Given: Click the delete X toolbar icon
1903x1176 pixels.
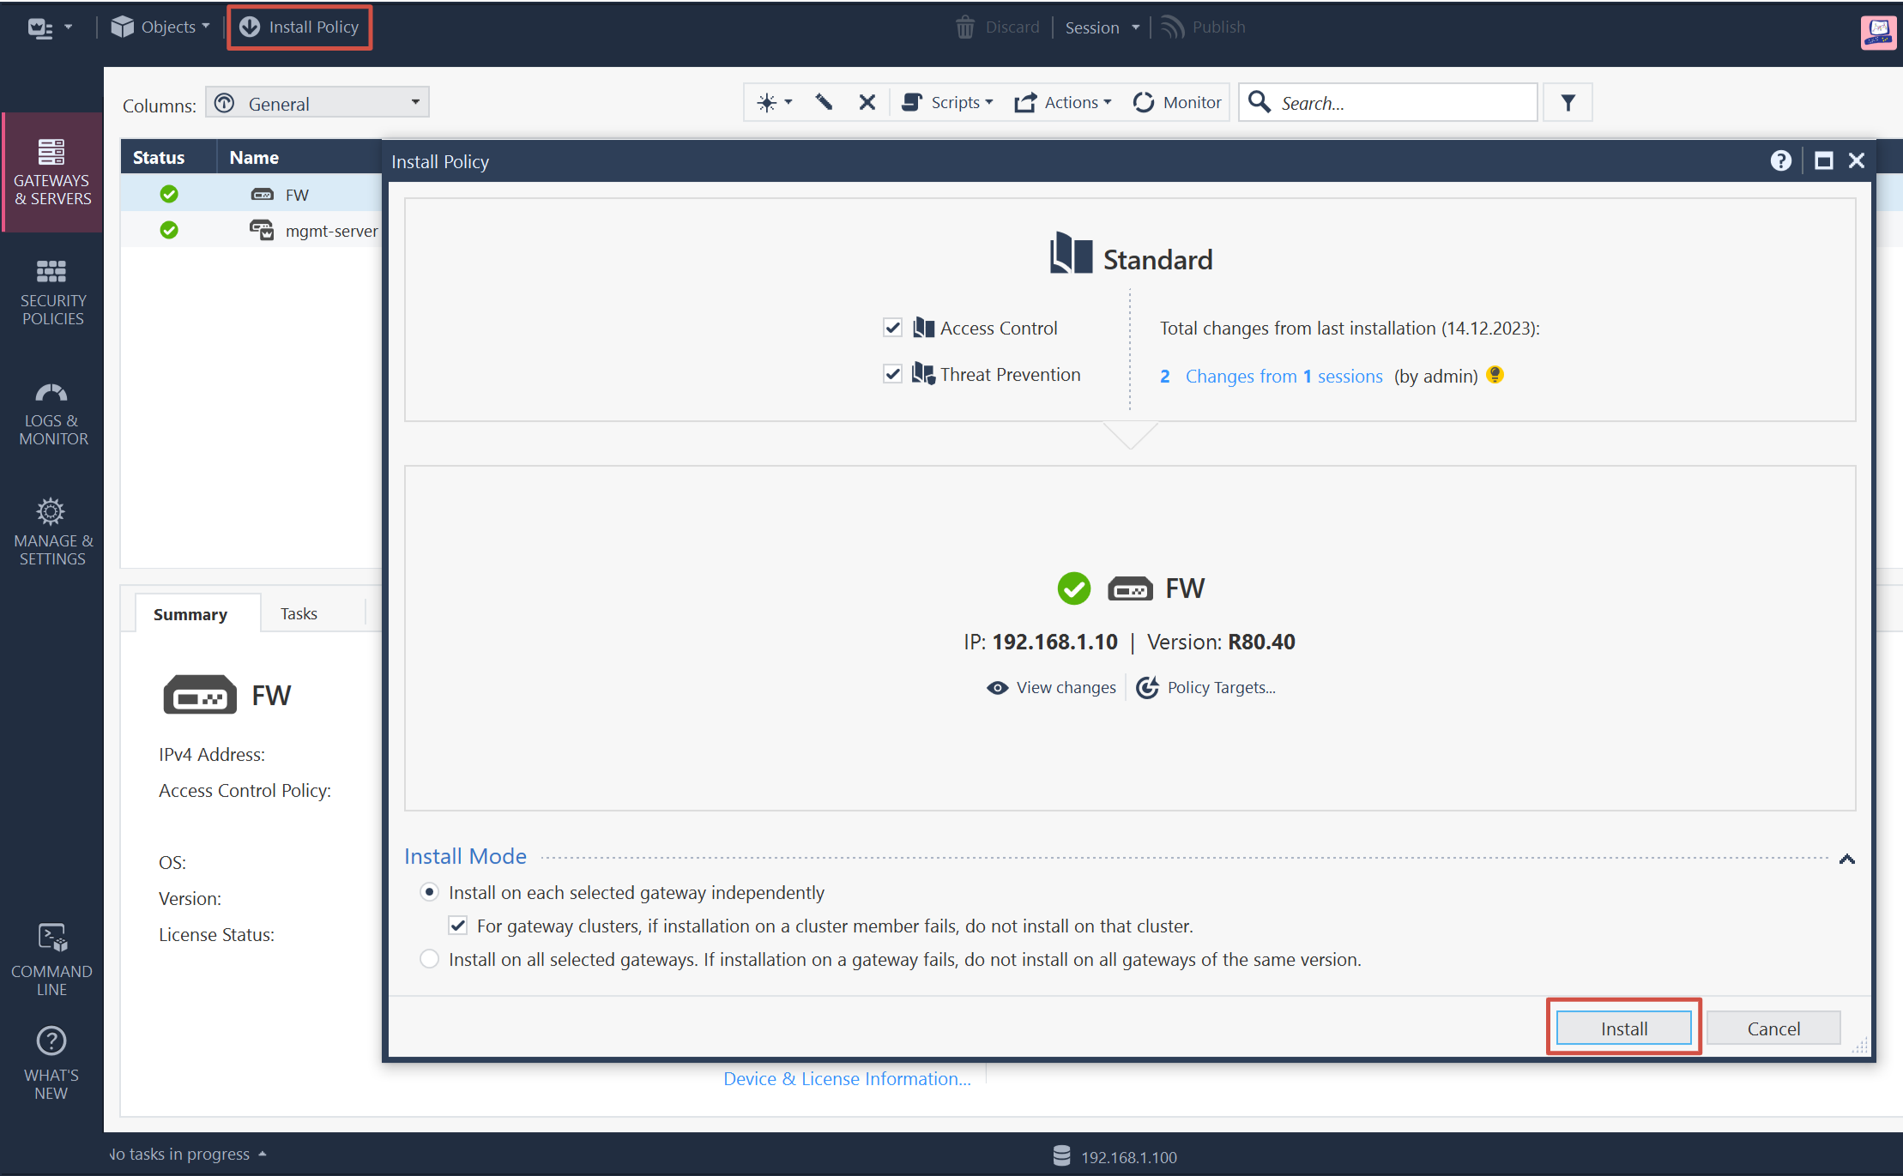Looking at the screenshot, I should pyautogui.click(x=867, y=103).
